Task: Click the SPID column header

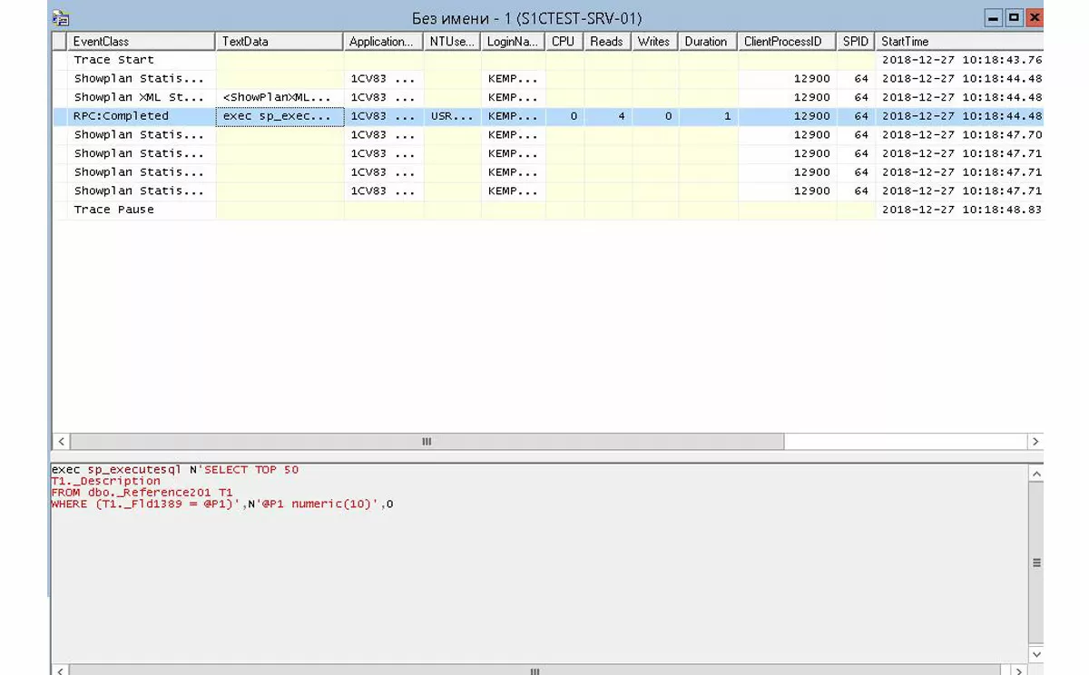Action: [856, 41]
